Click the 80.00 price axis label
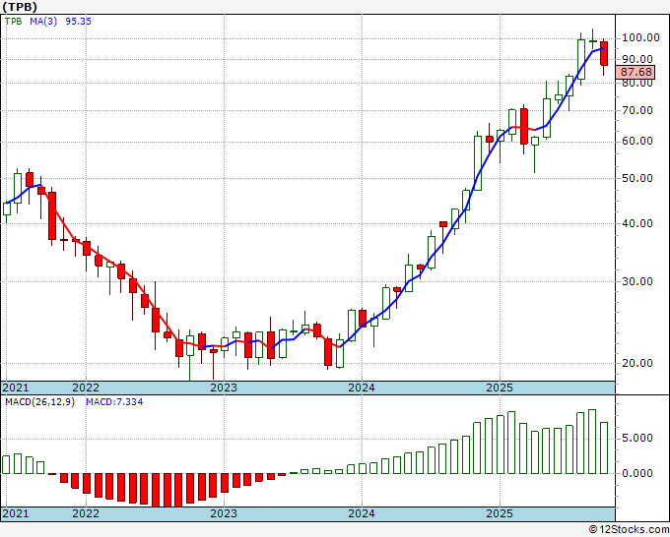670x537 pixels. 637,84
